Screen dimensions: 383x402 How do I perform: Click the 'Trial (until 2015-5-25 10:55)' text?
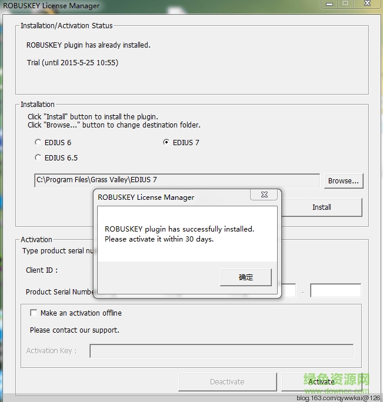pyautogui.click(x=72, y=62)
